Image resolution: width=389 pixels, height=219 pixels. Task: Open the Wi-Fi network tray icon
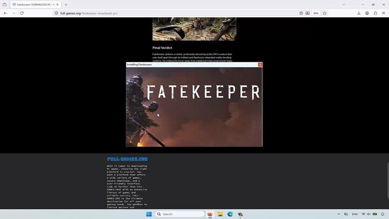(363, 214)
